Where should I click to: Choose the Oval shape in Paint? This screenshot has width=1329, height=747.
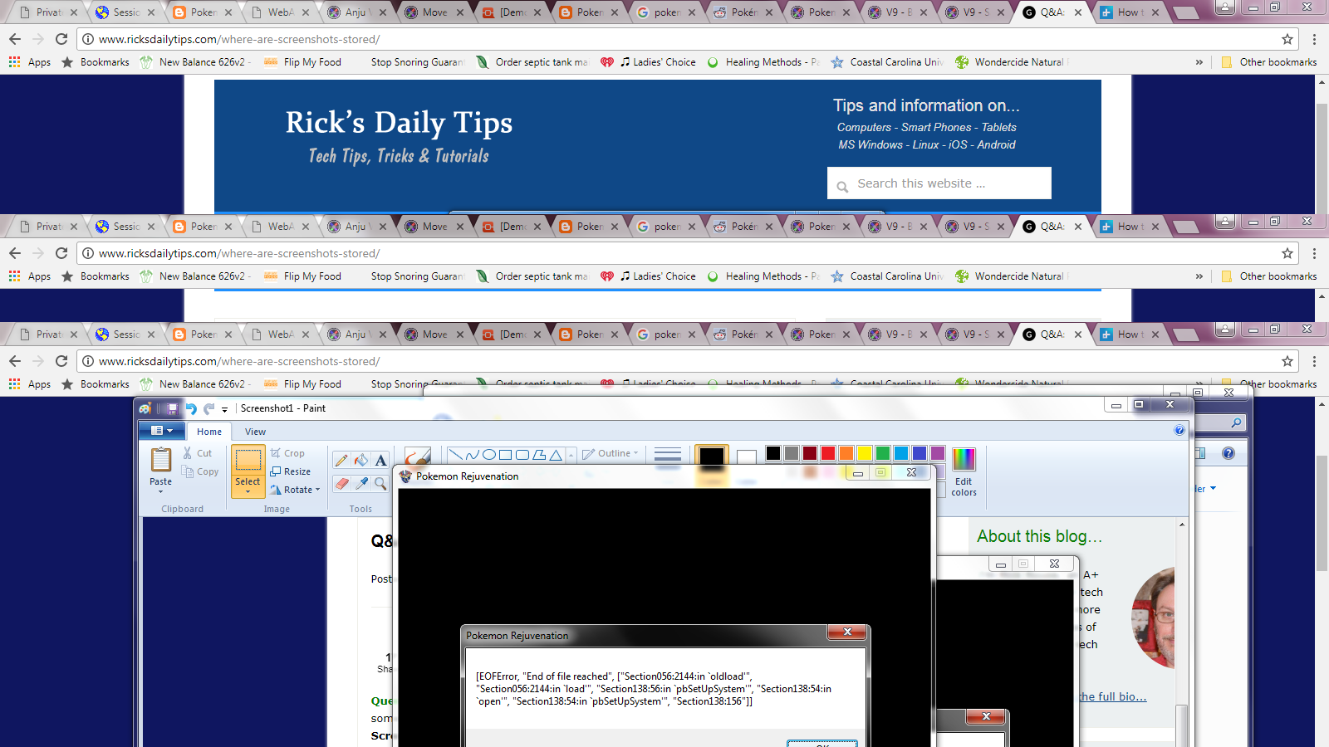488,455
